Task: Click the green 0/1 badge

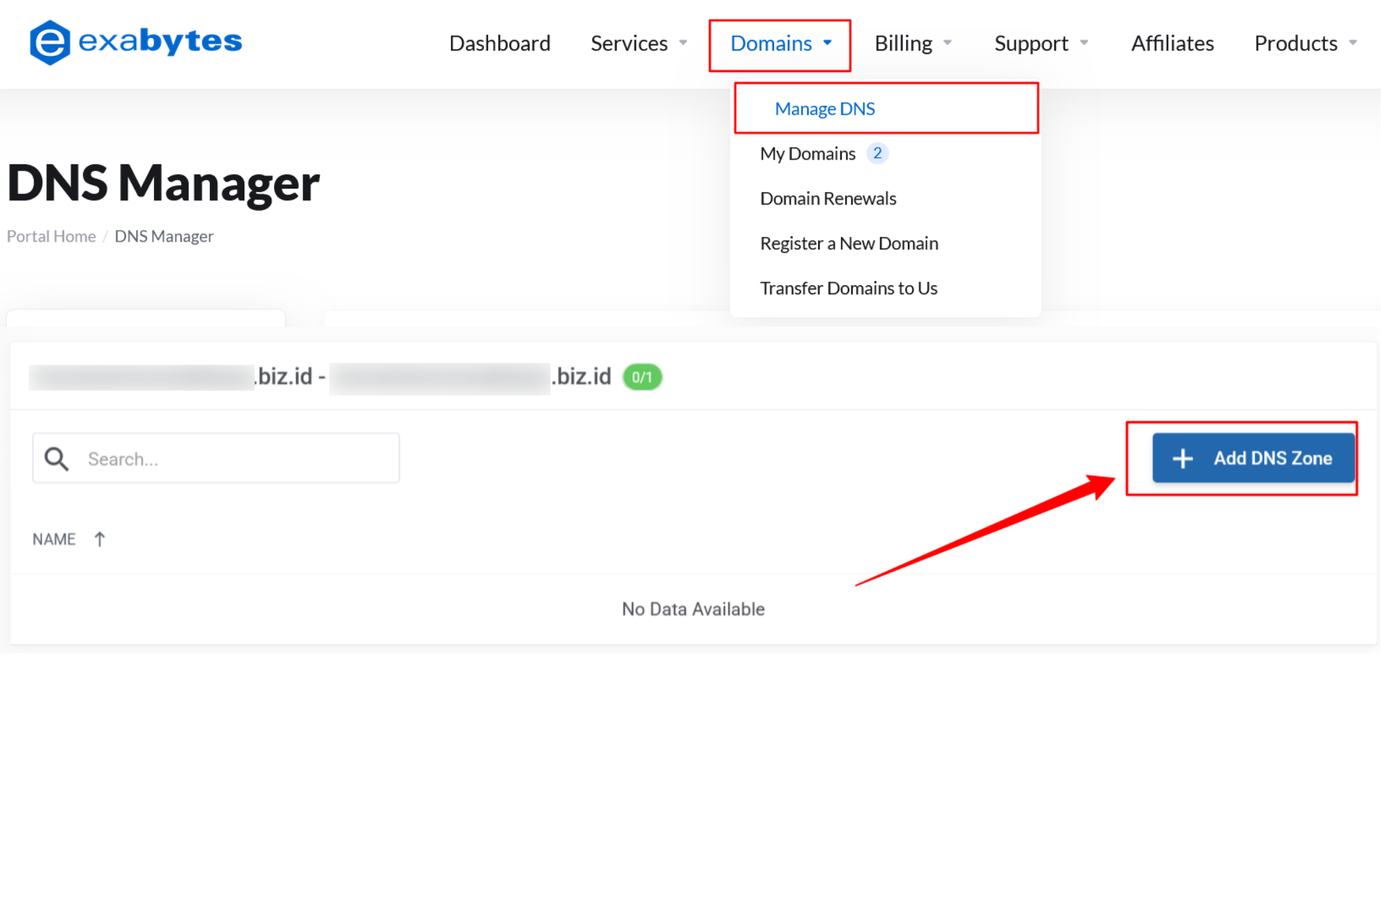Action: pyautogui.click(x=641, y=377)
